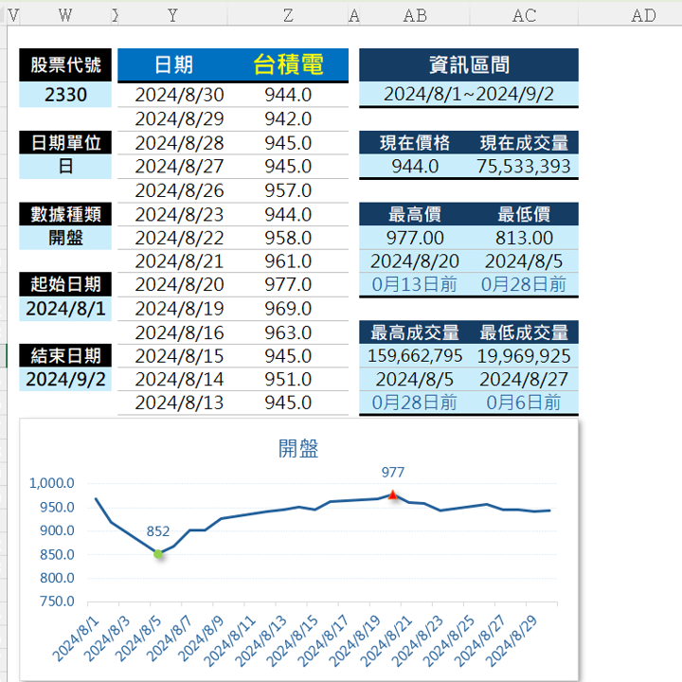Click the 資訊區間 header

[x=469, y=65]
